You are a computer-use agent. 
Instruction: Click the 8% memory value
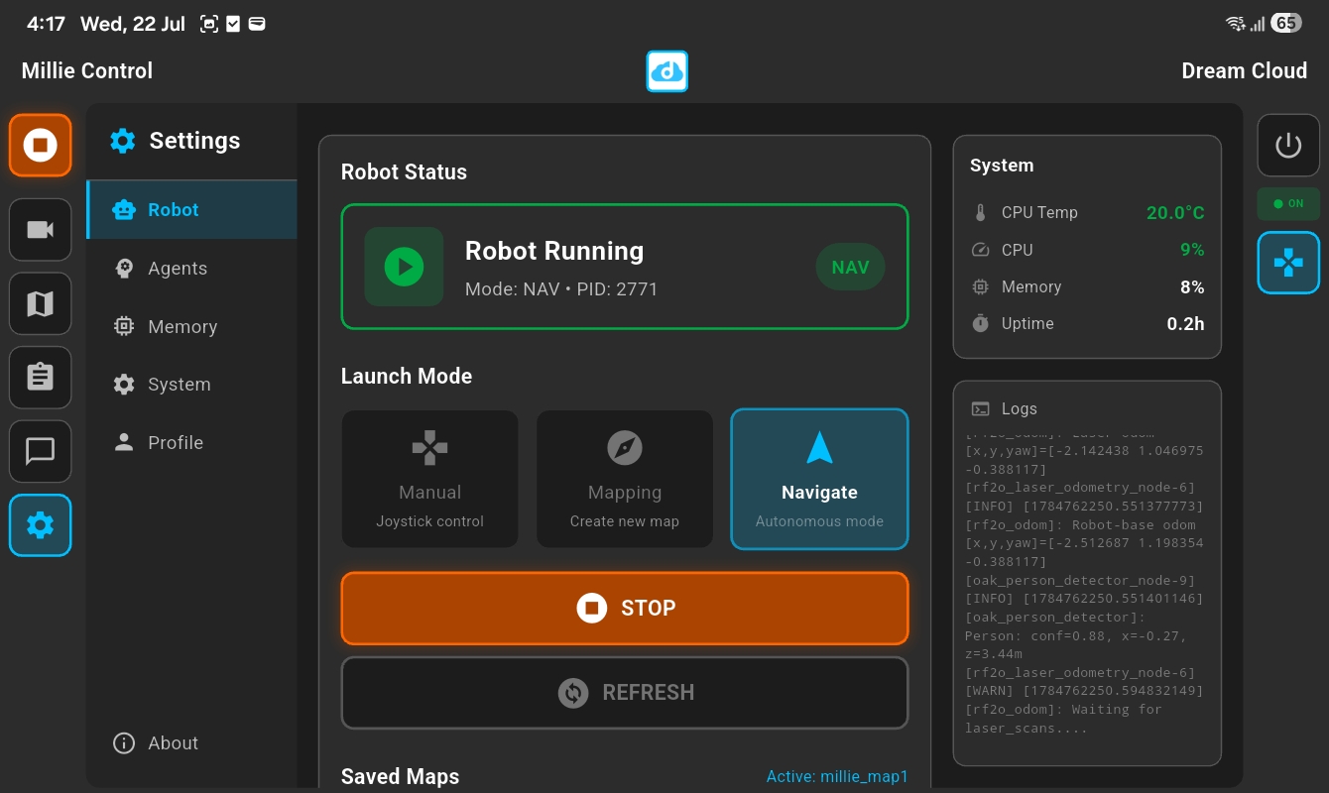(x=1192, y=286)
